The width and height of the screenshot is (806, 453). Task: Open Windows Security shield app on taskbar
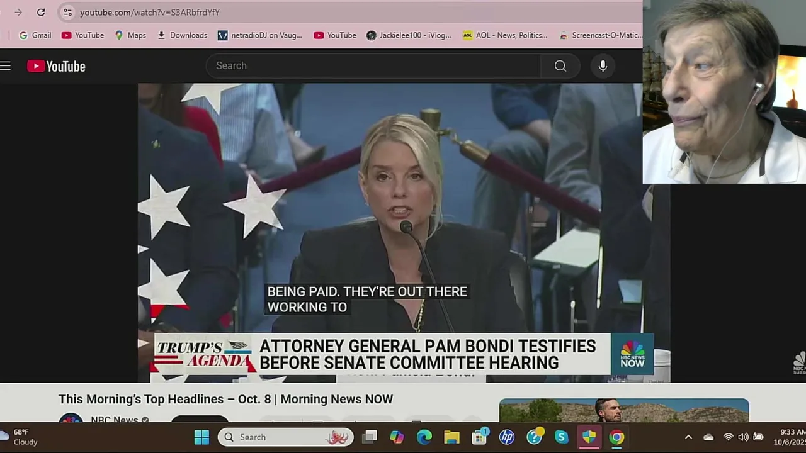(x=589, y=437)
